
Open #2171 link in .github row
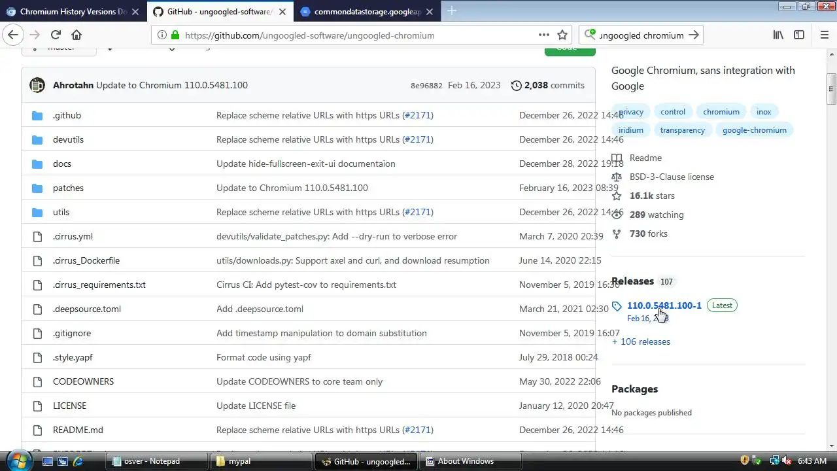pyautogui.click(x=418, y=116)
